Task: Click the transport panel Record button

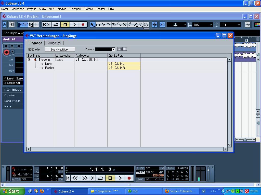Action: tap(129, 178)
